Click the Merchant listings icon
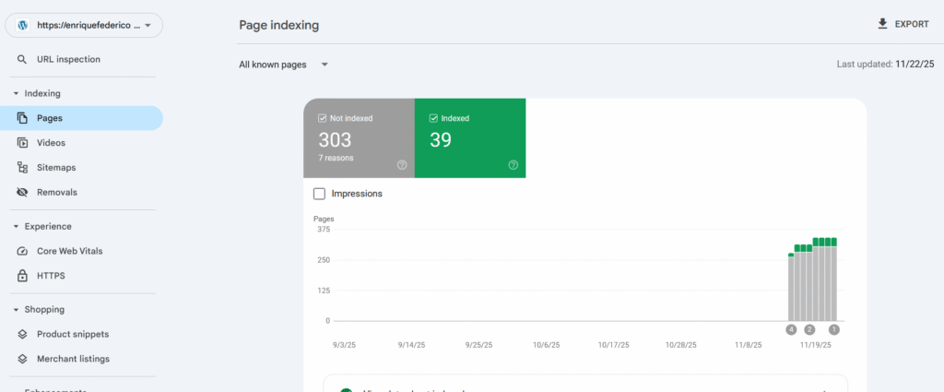Viewport: 944px width, 392px height. point(23,359)
